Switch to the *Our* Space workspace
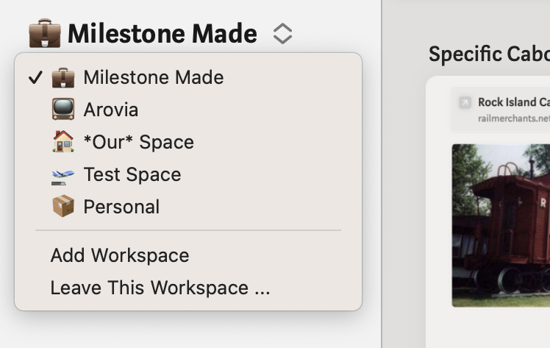 pyautogui.click(x=139, y=142)
